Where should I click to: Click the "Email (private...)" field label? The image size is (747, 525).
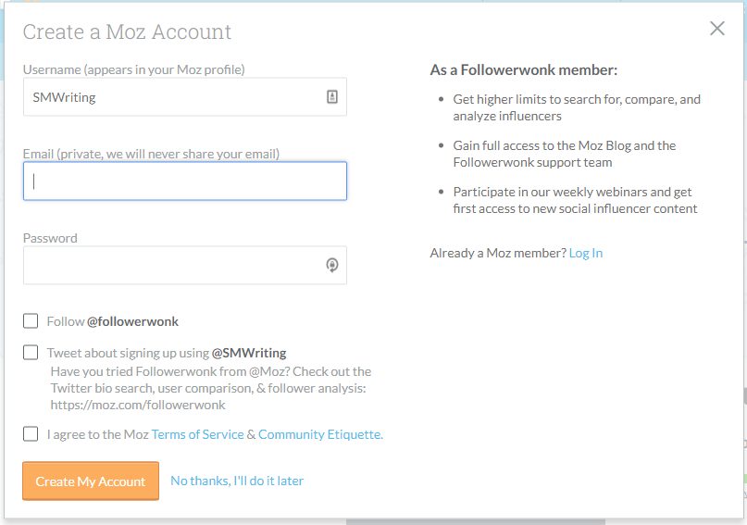click(x=151, y=154)
